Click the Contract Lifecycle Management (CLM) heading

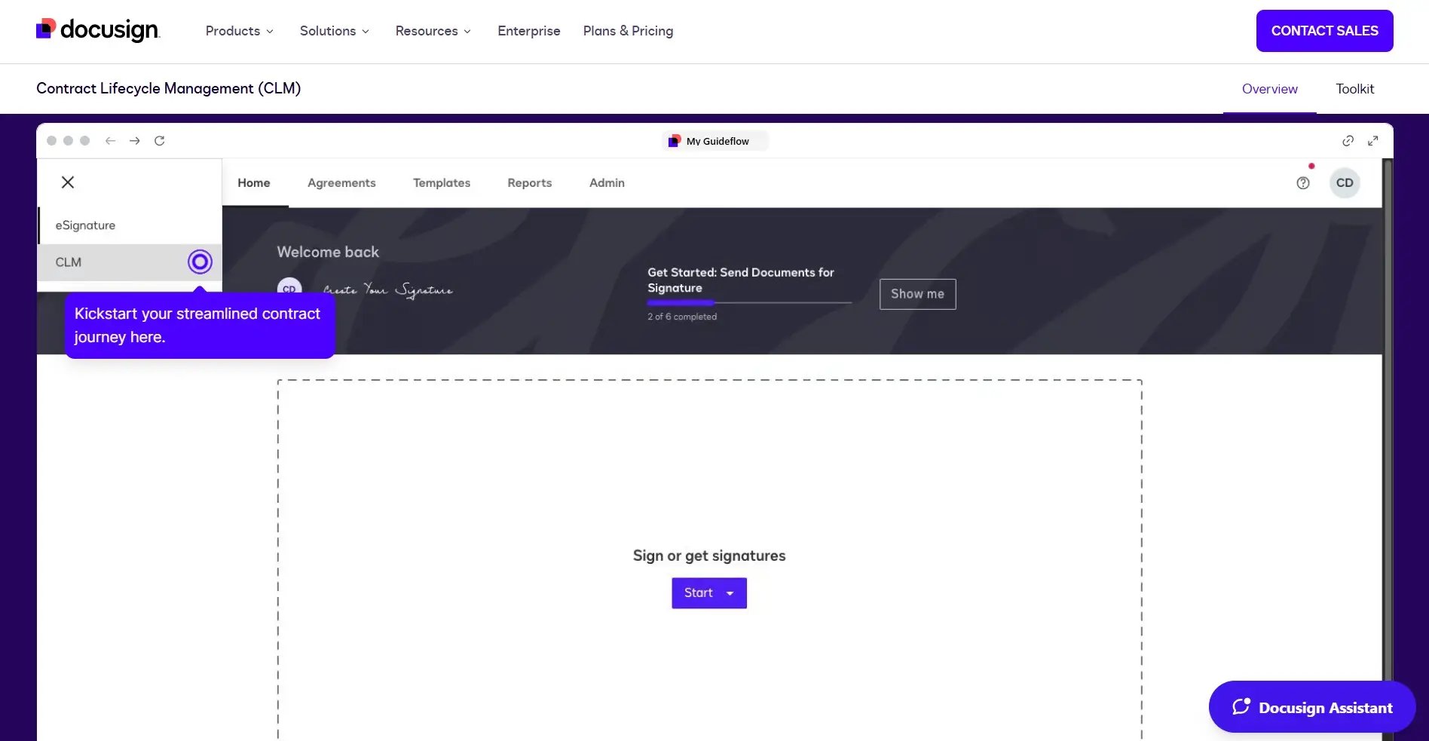169,88
